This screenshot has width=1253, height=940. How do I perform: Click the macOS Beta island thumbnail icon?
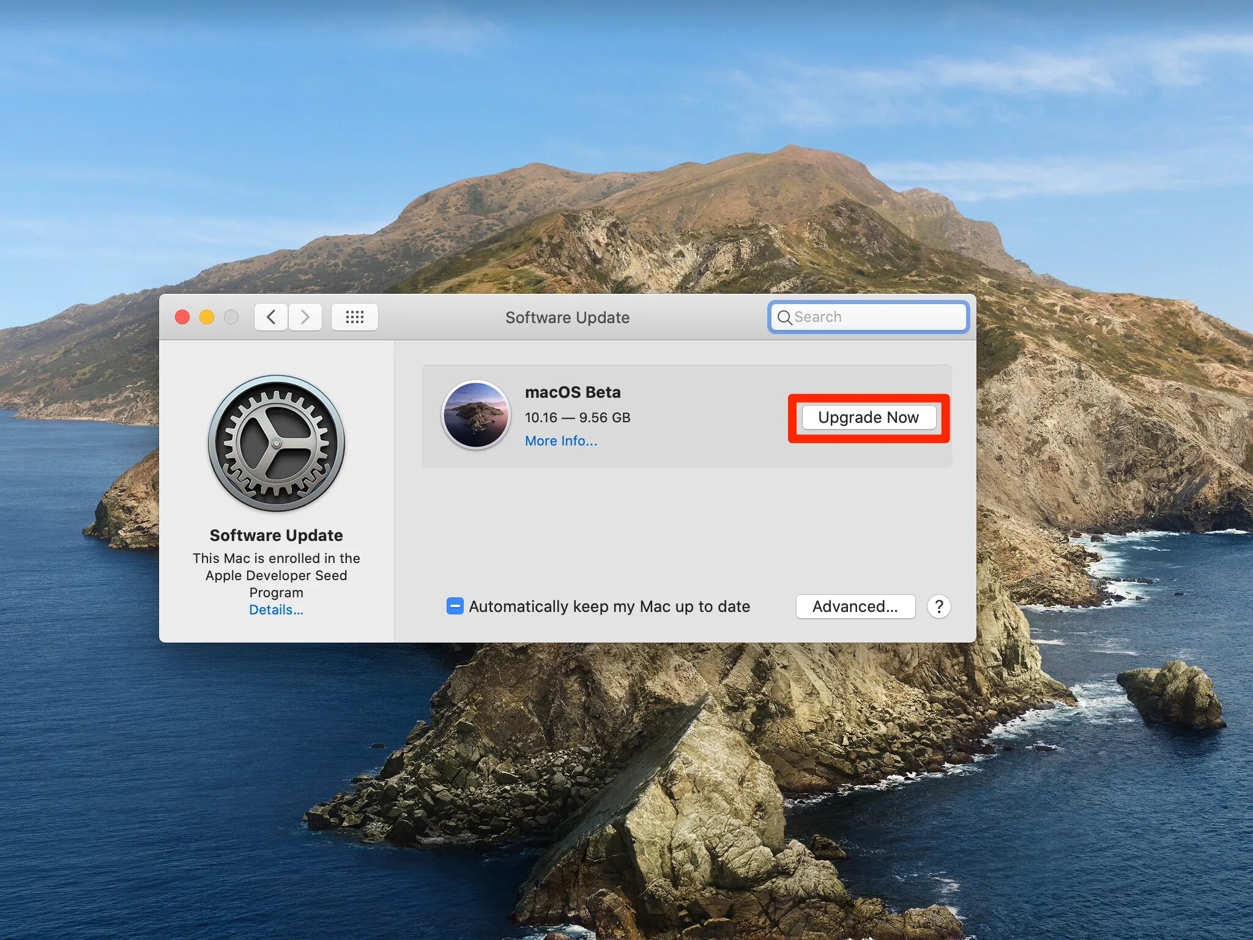click(x=476, y=415)
